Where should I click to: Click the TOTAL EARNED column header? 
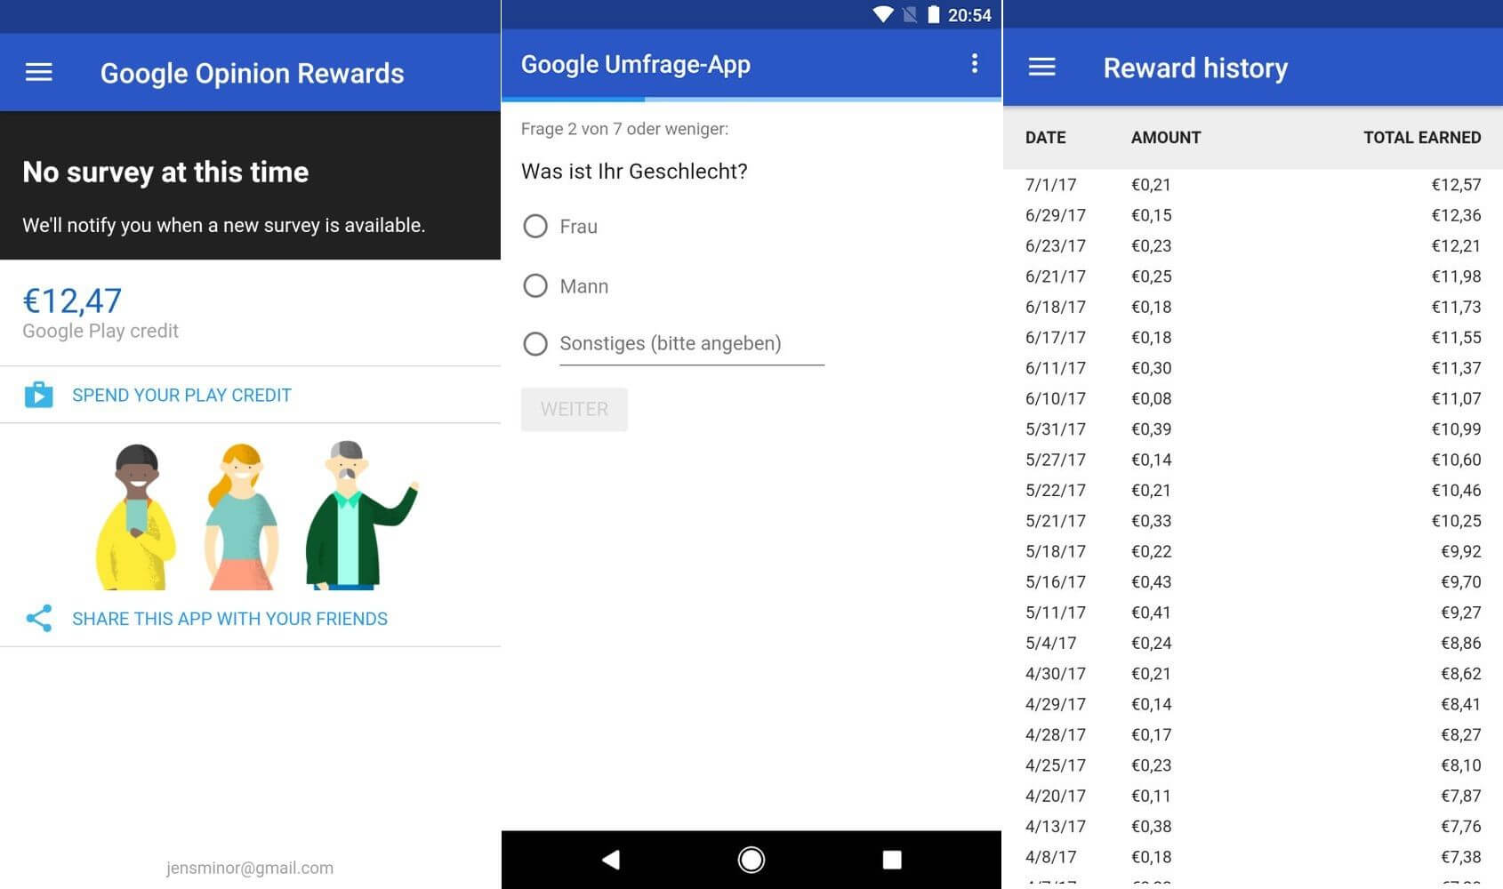point(1421,138)
